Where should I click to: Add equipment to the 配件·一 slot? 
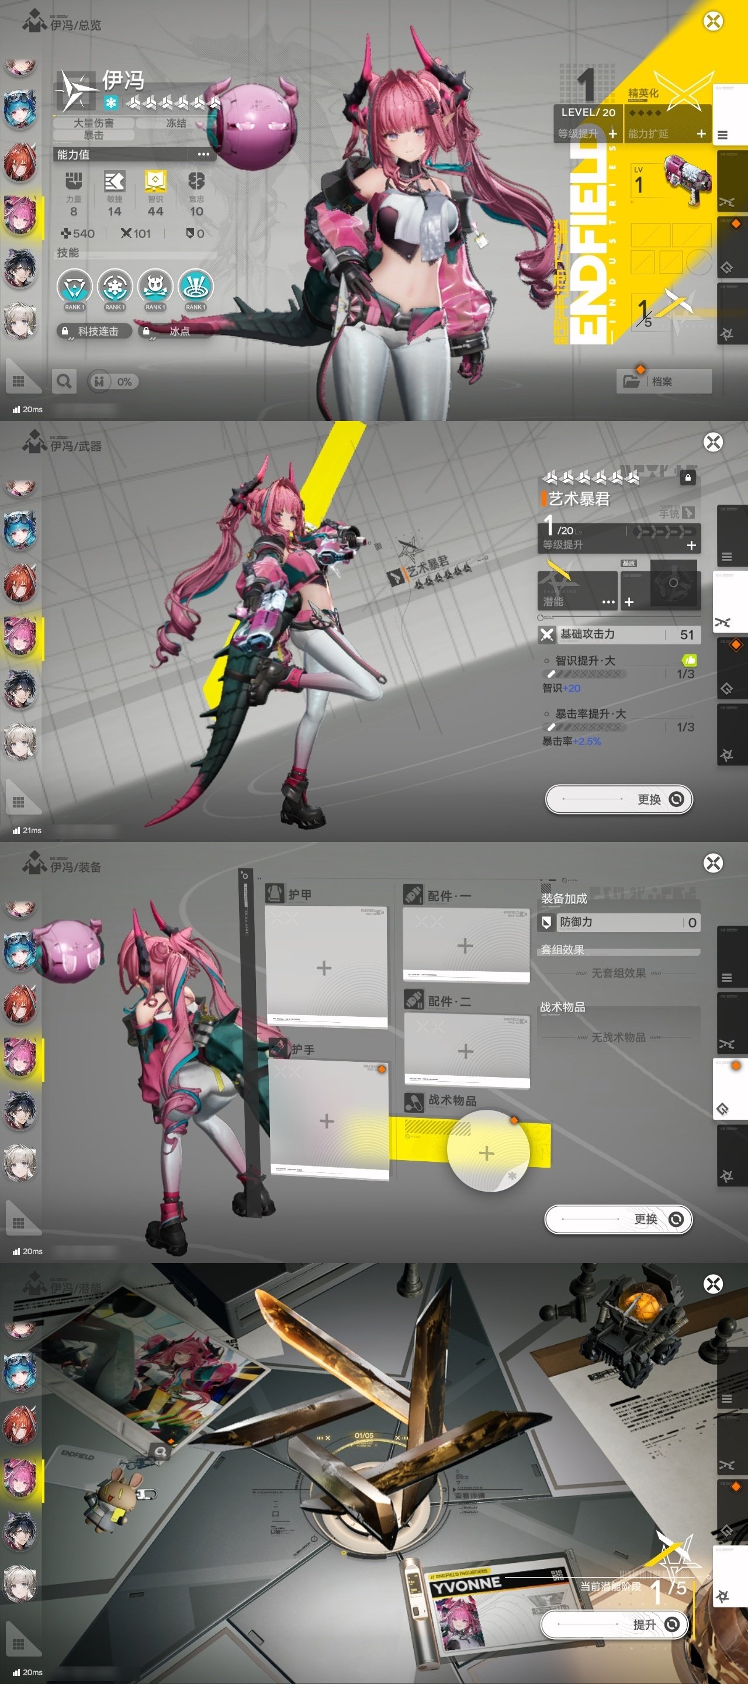(465, 945)
